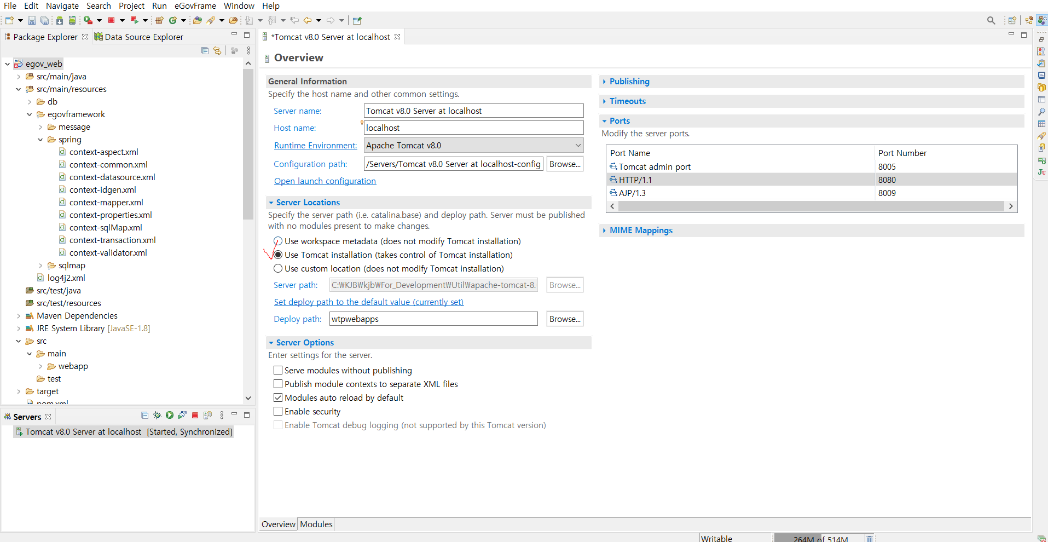Uncheck Modules auto reload by default

coord(278,397)
